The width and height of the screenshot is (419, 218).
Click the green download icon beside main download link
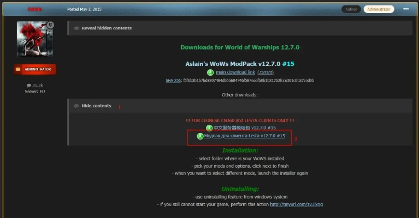coord(210,72)
